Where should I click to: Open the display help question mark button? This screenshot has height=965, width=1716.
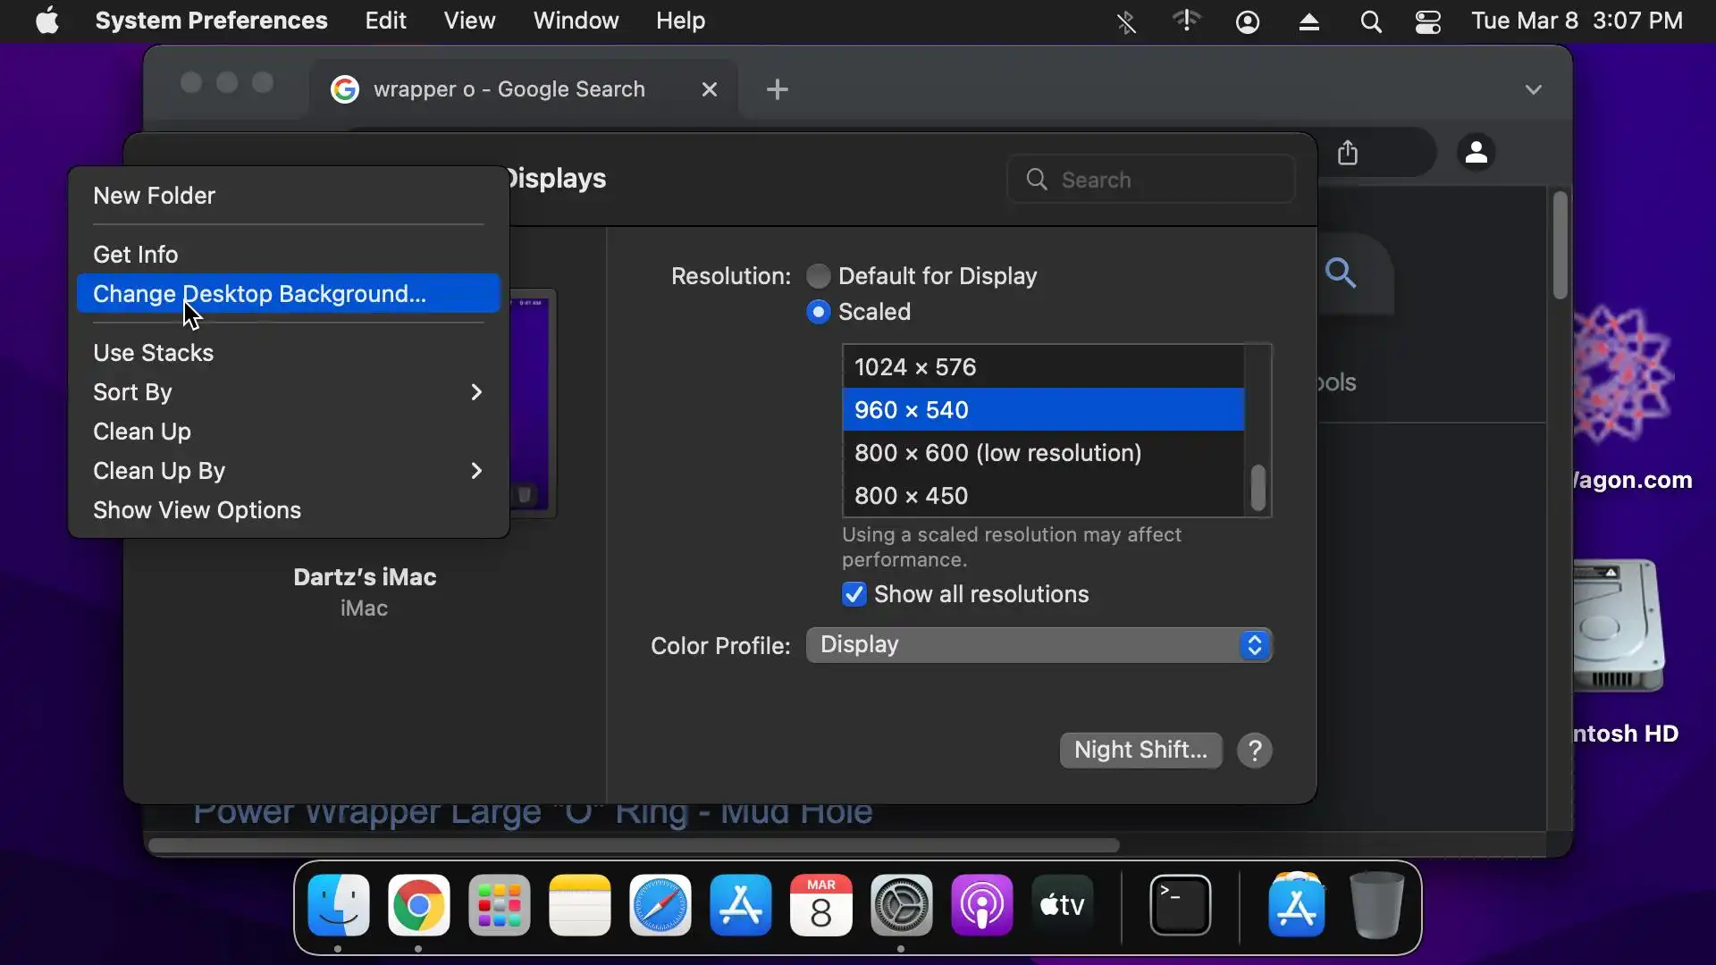[x=1254, y=751]
